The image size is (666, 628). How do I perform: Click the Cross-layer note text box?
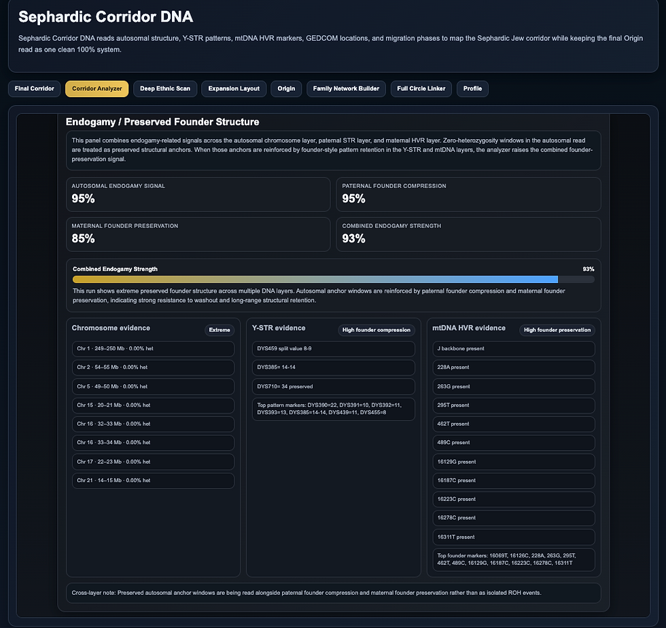[x=334, y=593]
